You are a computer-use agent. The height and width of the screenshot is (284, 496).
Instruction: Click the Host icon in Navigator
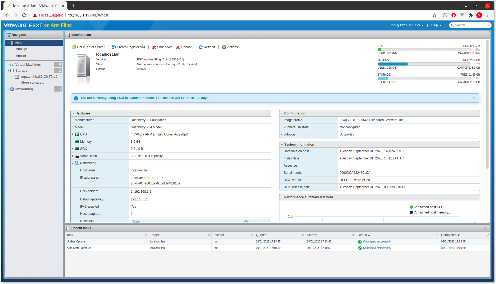click(x=13, y=43)
